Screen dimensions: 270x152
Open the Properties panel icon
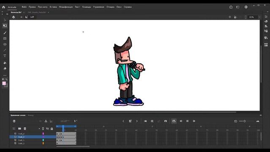(x=266, y=16)
